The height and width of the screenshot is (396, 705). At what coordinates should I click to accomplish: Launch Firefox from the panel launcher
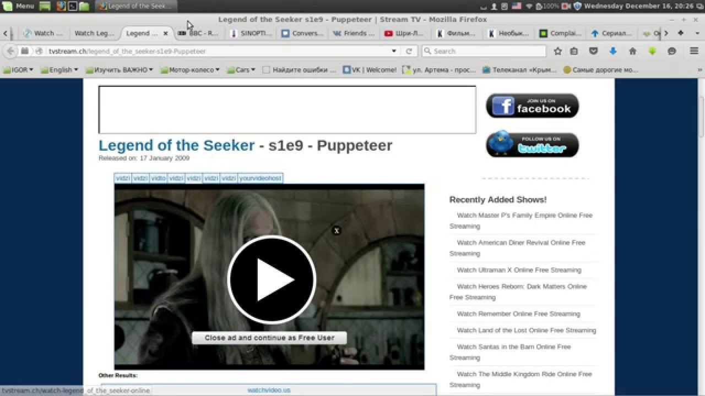pyautogui.click(x=60, y=6)
